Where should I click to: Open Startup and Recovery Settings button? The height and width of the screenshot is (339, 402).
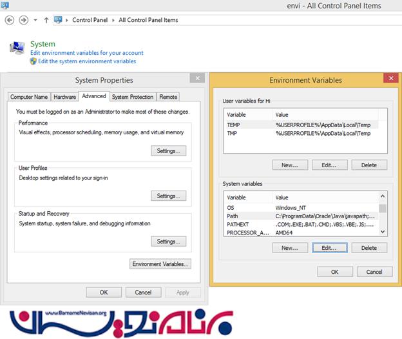(x=168, y=241)
